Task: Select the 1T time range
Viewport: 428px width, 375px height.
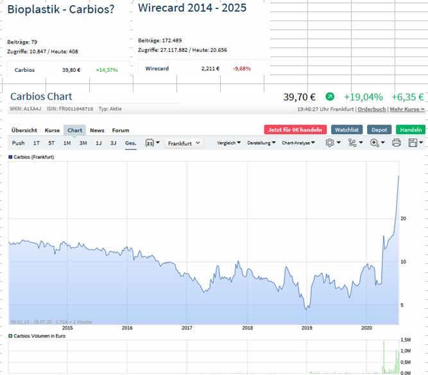Action: click(x=37, y=143)
